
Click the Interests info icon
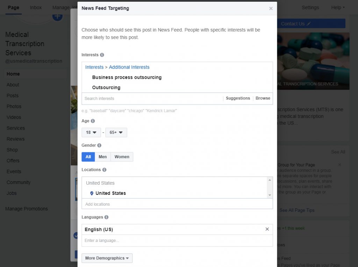[102, 55]
